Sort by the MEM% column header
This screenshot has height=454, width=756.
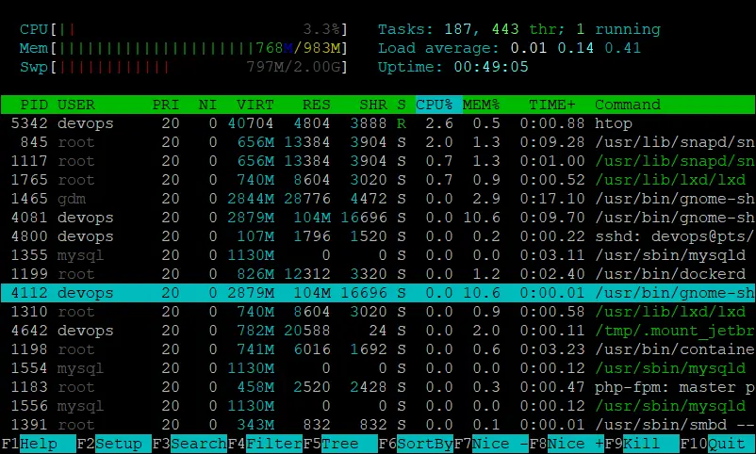point(481,105)
